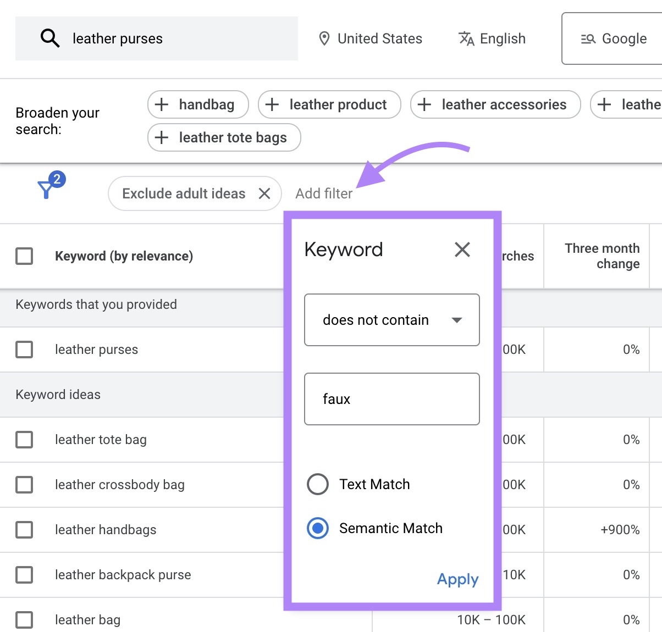
Task: Click the plus icon on the handbag chip
Action: pos(162,104)
